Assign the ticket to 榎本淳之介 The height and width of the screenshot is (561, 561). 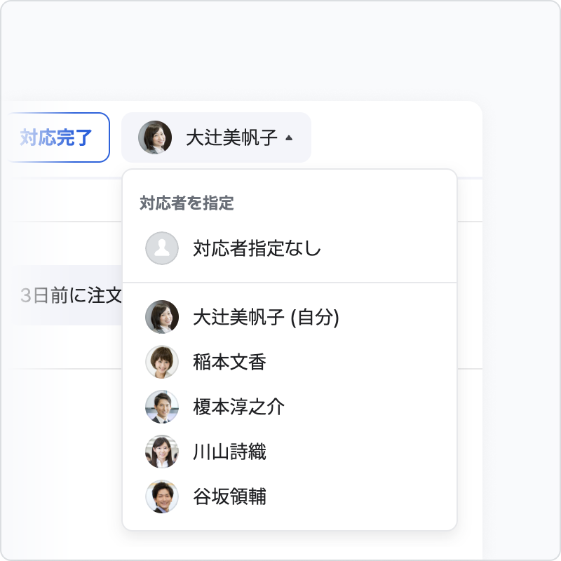290,407
